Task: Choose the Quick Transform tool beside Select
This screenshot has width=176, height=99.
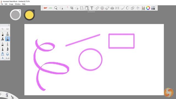Action: (x=67, y=8)
